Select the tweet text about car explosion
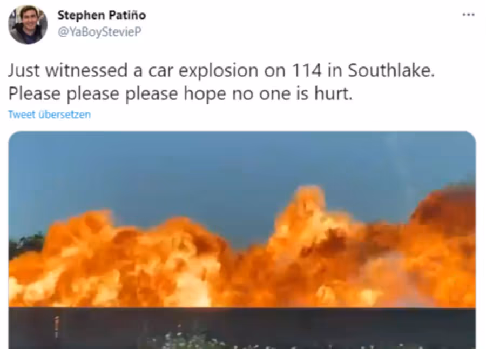The image size is (486, 349). [221, 82]
